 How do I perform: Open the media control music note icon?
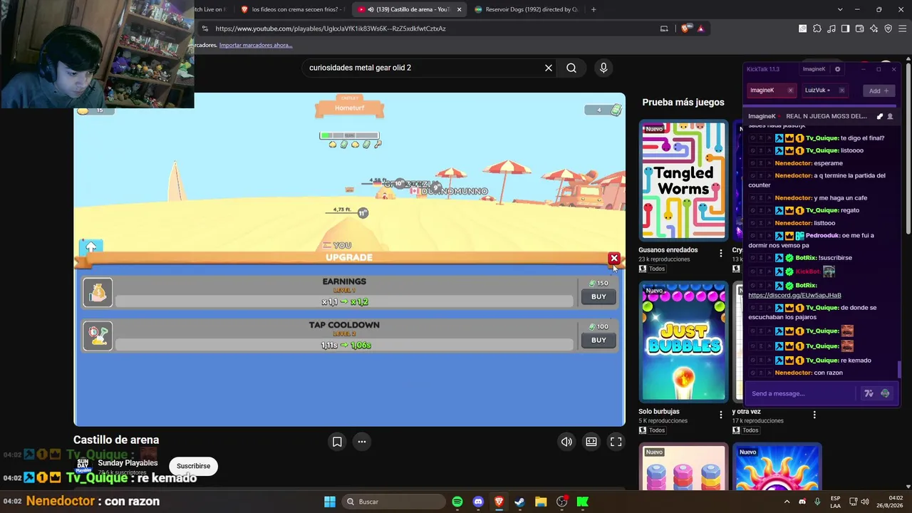(831, 28)
